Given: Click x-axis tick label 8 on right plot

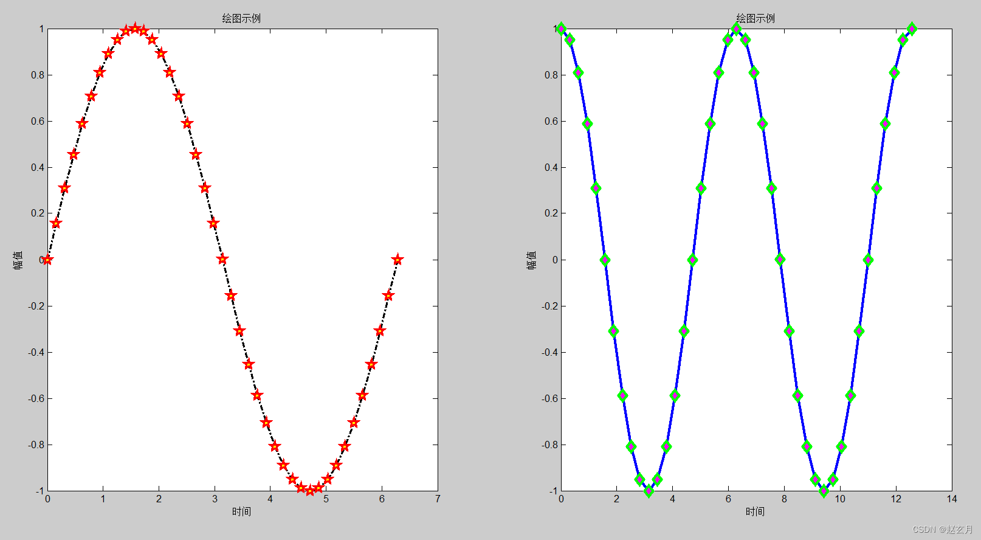Looking at the screenshot, I should coord(784,499).
